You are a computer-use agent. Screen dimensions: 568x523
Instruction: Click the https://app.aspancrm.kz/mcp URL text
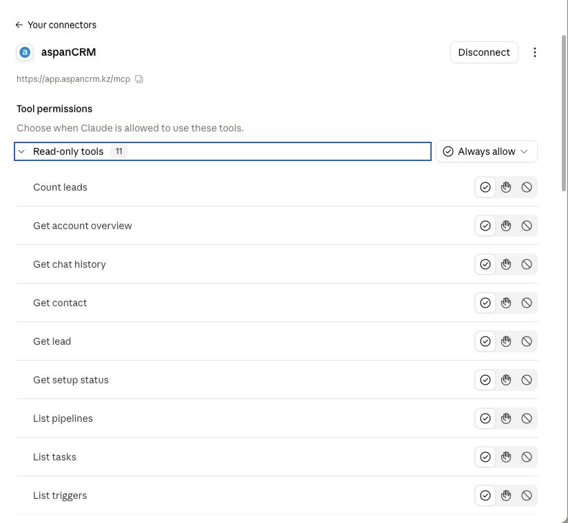coord(73,79)
